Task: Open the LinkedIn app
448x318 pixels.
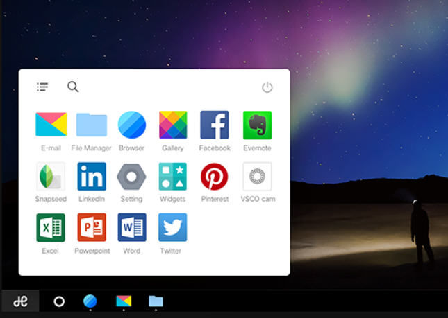Action: tap(92, 177)
